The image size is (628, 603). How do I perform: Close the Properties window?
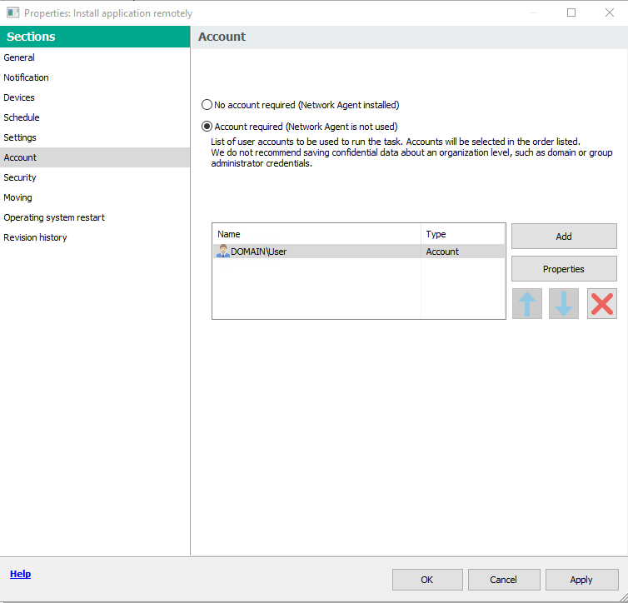[610, 12]
